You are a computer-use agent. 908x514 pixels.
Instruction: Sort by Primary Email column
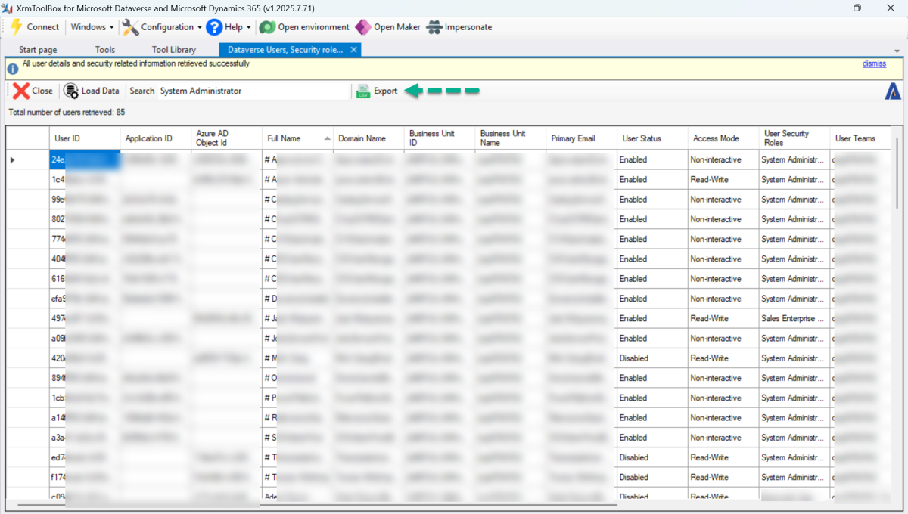click(x=582, y=138)
